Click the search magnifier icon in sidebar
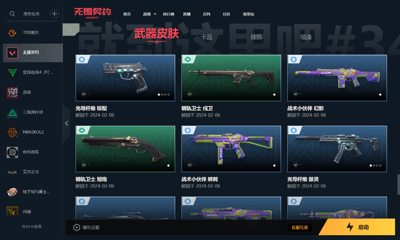The image size is (400, 240). point(12,14)
